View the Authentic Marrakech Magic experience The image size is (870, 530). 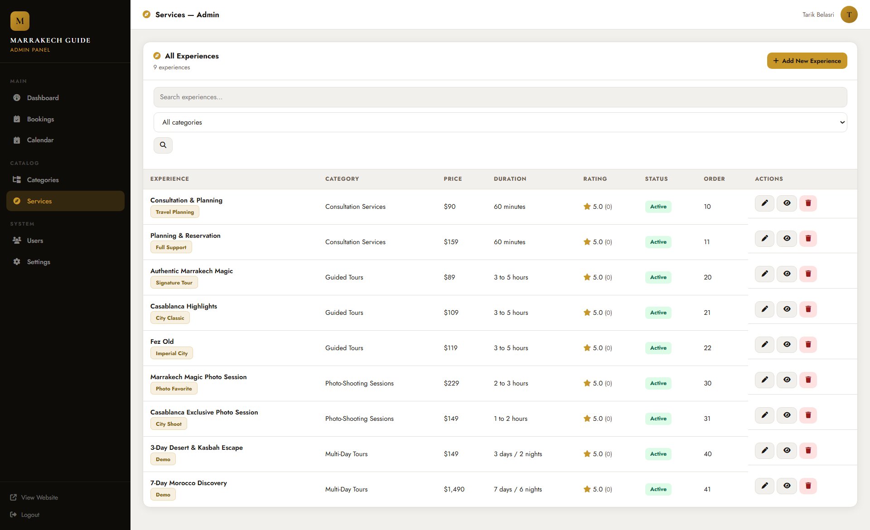click(787, 274)
